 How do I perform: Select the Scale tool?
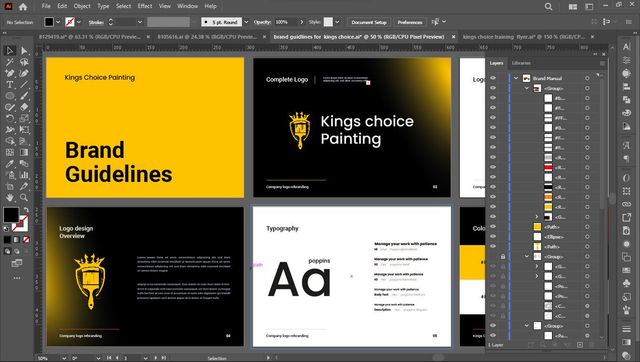point(24,119)
